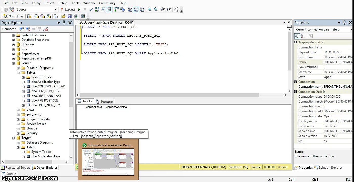Open the Source database dropdown

point(56,9)
